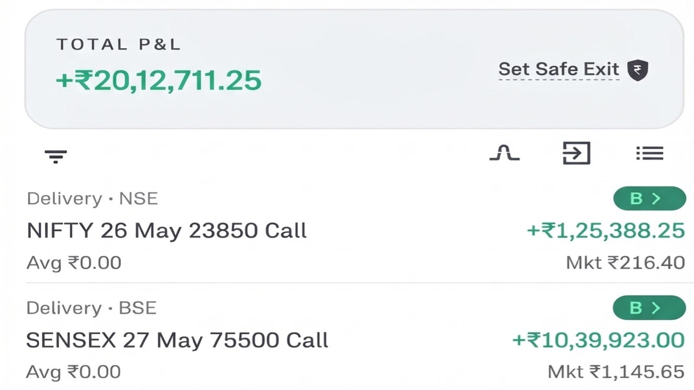Tap Avg ₹0.00 under SENSEX Call
This screenshot has height=390, width=694.
[x=74, y=372]
